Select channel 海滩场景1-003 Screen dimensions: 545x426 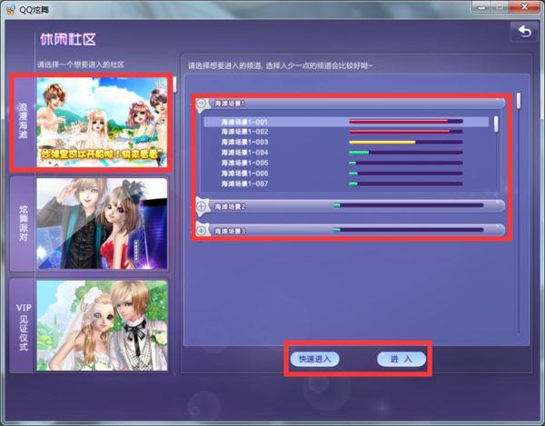click(346, 142)
